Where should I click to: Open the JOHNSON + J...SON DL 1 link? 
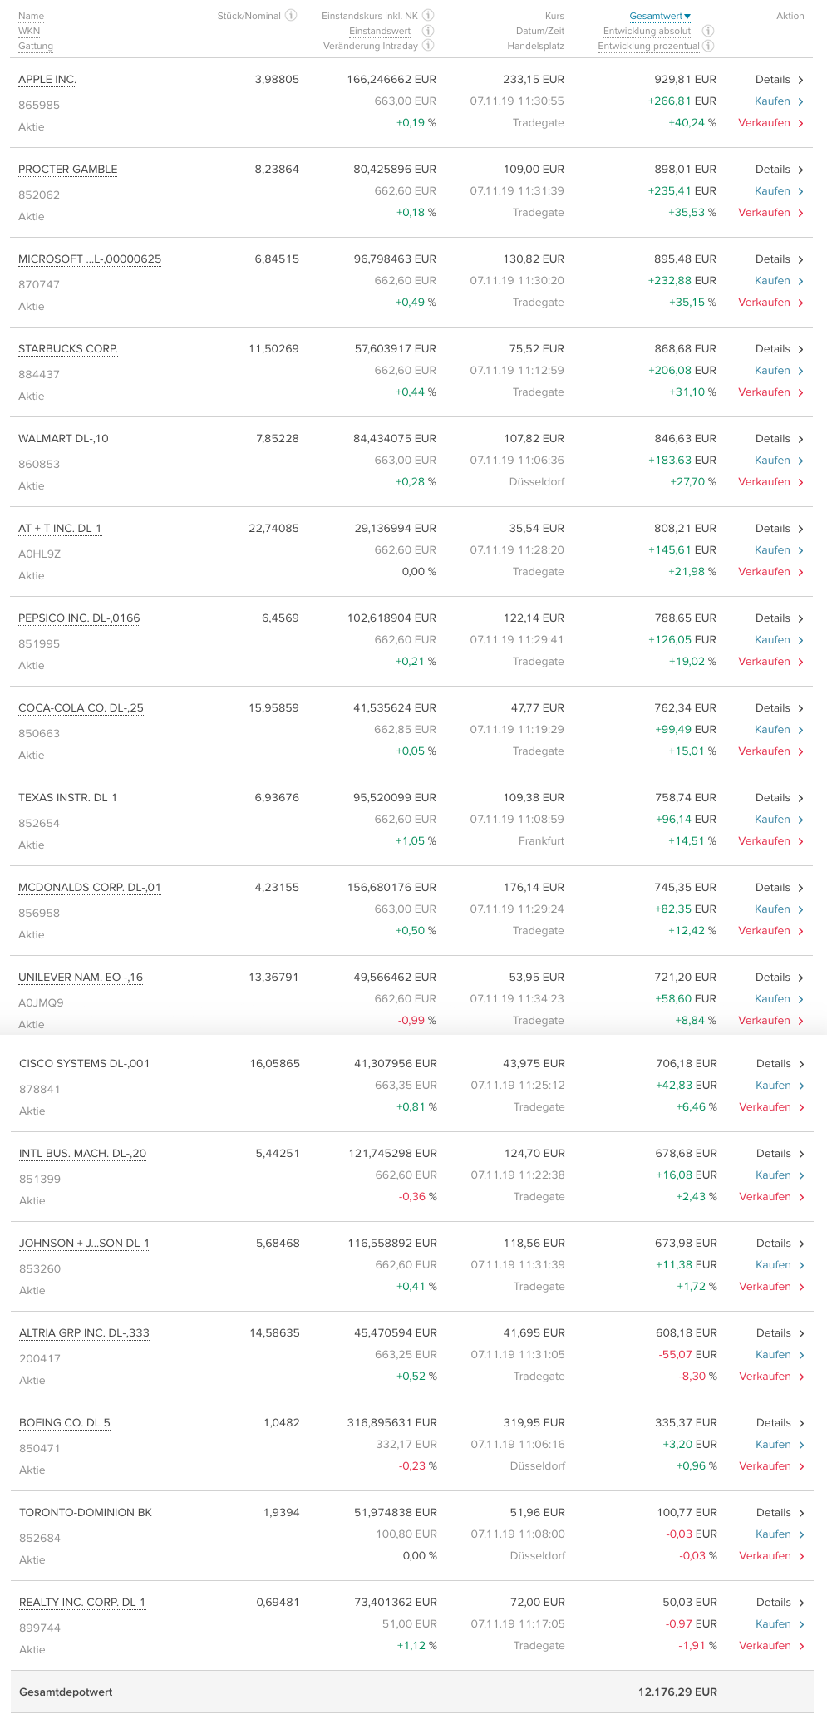(x=84, y=1244)
